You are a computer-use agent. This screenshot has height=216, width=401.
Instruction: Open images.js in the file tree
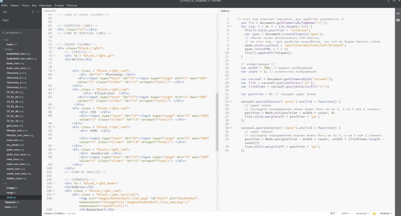pos(12,188)
